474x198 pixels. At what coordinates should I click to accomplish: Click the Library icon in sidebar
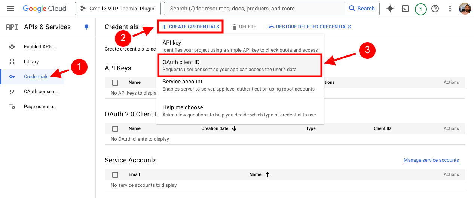click(12, 62)
